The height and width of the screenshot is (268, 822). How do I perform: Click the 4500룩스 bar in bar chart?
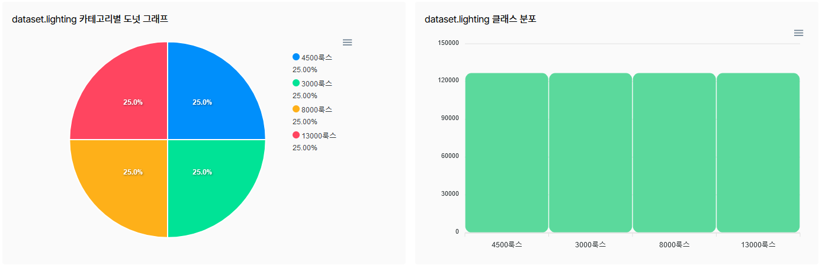click(x=507, y=153)
